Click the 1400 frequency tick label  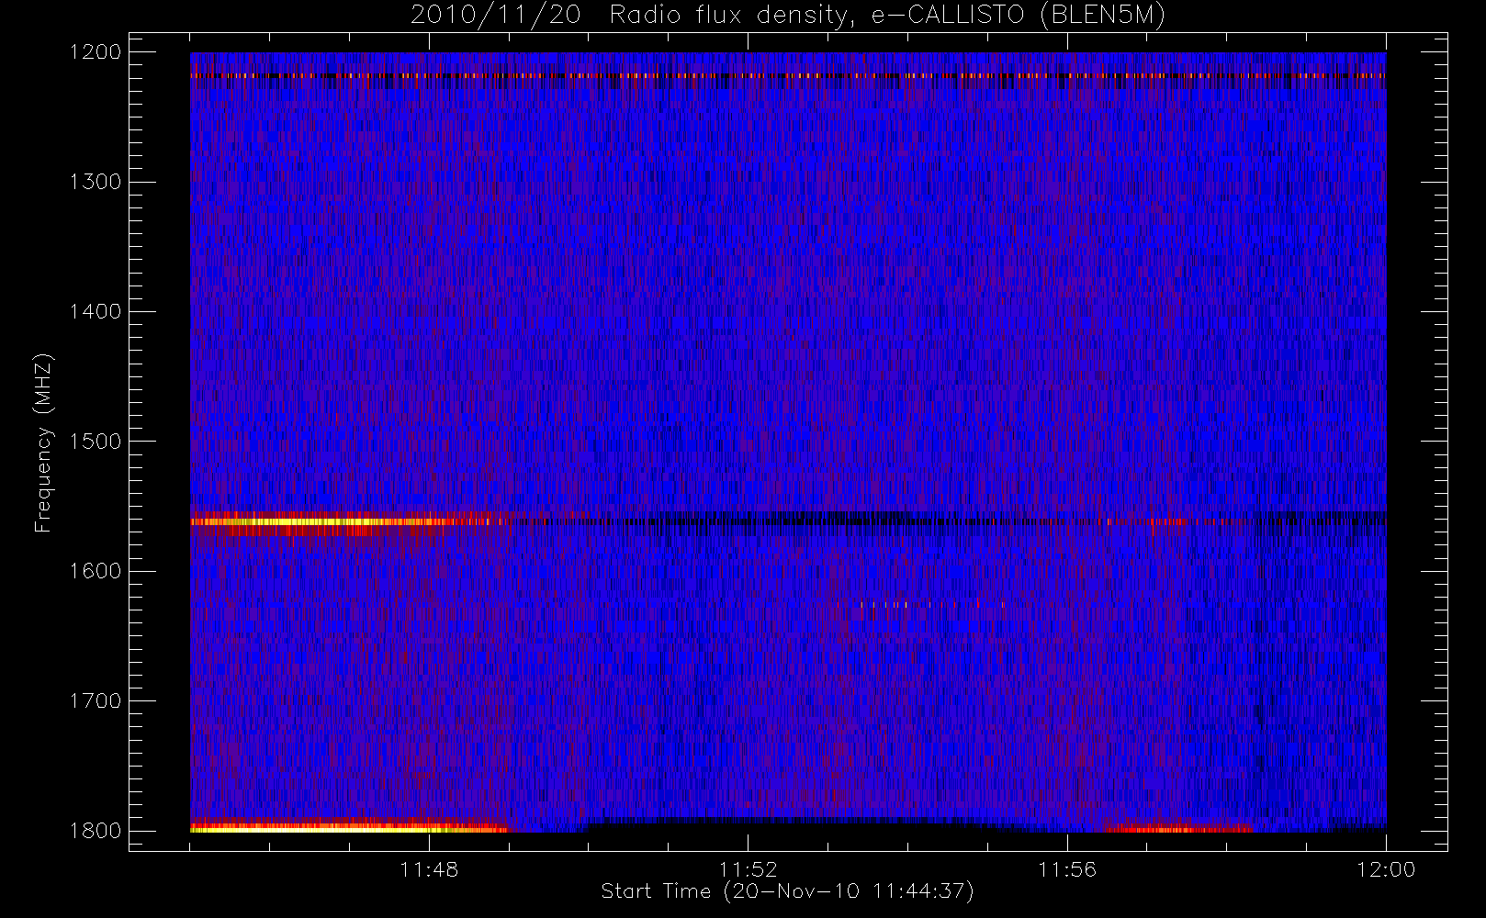coord(96,312)
